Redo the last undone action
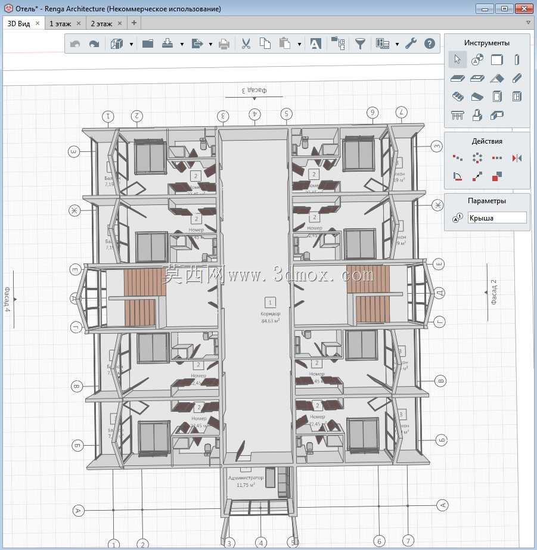The height and width of the screenshot is (550, 537). (x=94, y=44)
